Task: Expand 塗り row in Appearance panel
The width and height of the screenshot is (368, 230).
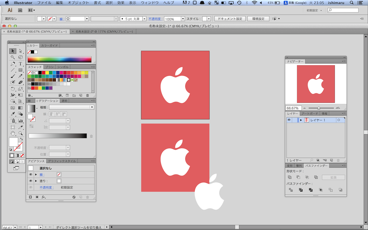Action: (36, 181)
